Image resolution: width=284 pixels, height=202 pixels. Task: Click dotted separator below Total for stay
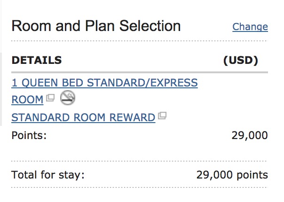click(139, 188)
